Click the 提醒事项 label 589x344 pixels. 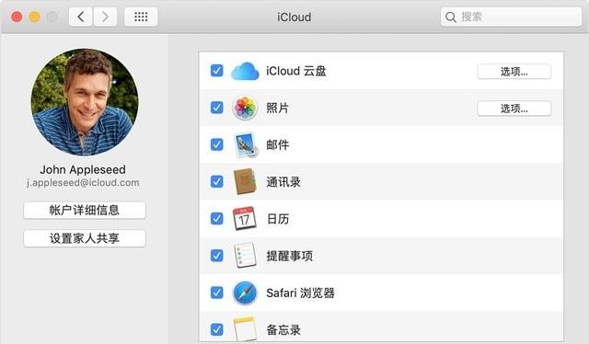pos(289,256)
